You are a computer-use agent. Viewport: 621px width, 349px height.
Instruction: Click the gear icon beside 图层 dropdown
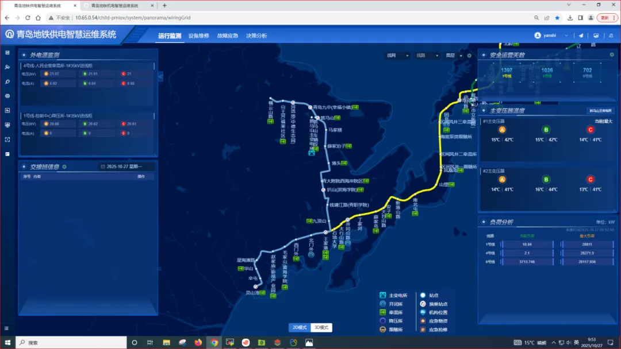click(469, 56)
